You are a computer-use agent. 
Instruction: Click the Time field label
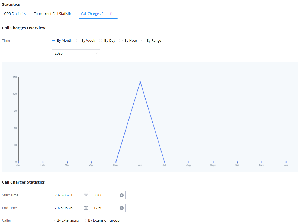coord(6,40)
